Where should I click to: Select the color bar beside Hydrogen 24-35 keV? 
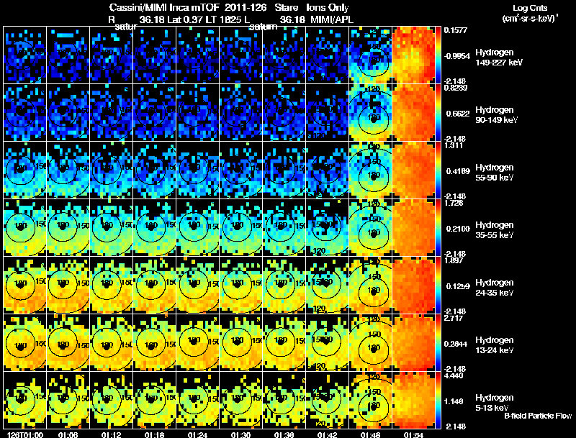(x=438, y=286)
